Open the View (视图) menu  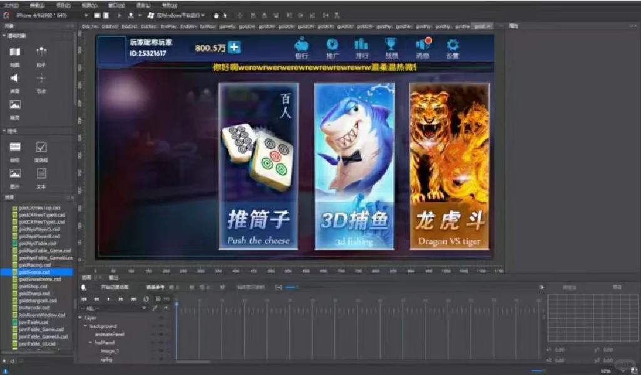pos(89,5)
